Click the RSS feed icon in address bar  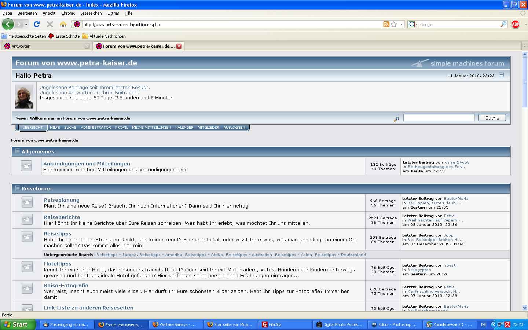coord(386,24)
